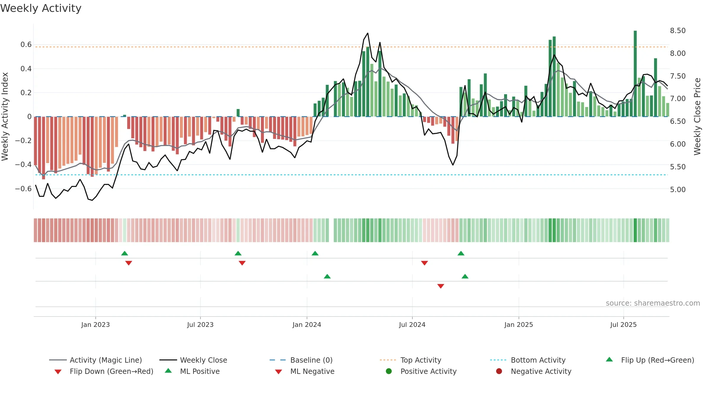
Task: Click the first red flip-down triangle marker
Action: coord(129,263)
